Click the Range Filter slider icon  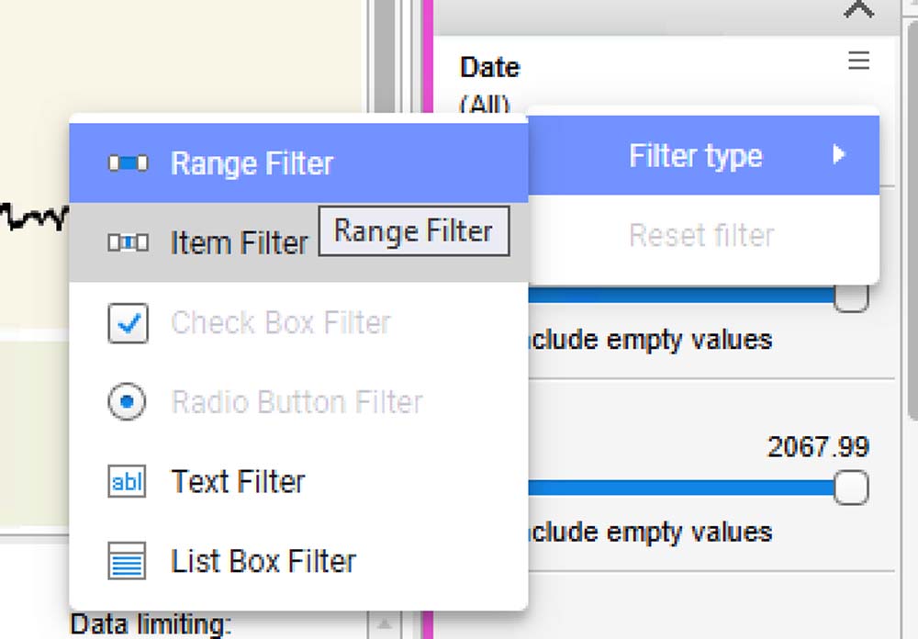128,163
